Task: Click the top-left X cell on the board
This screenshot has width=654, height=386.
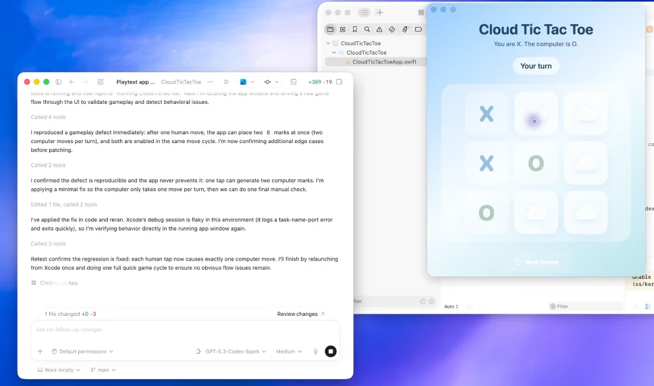Action: click(487, 113)
